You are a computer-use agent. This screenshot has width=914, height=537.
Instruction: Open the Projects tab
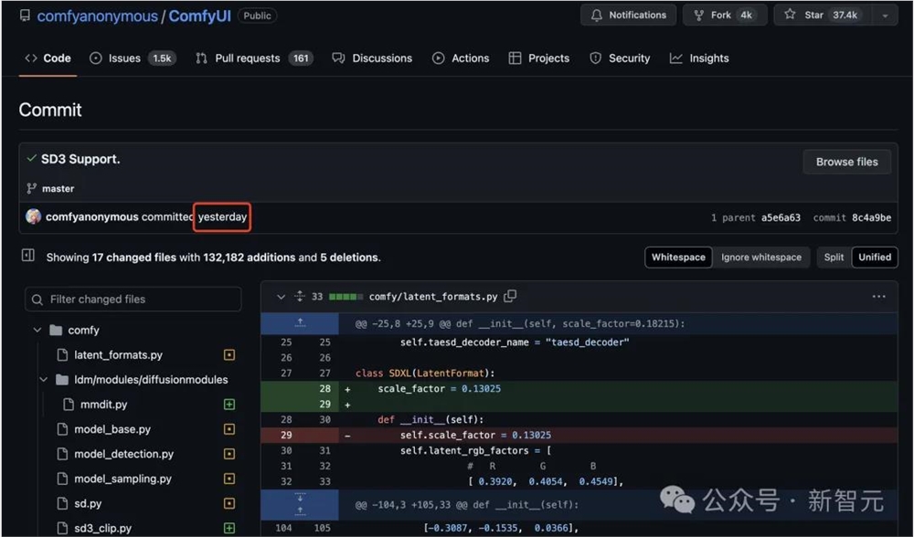pos(539,58)
